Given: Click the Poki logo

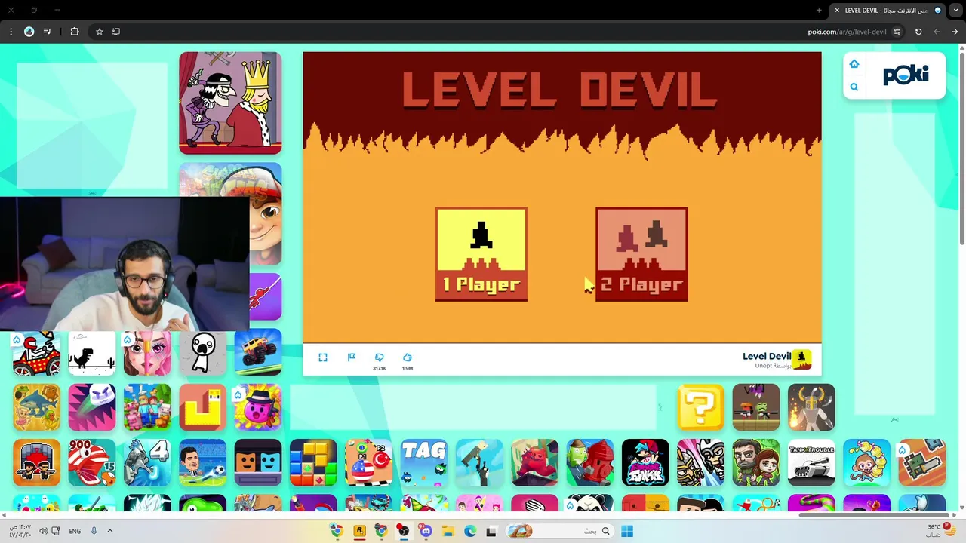Looking at the screenshot, I should coord(906,75).
